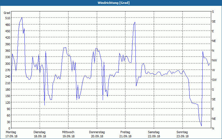
Task: Click the 30 degree axis label
Action: click(9, 122)
